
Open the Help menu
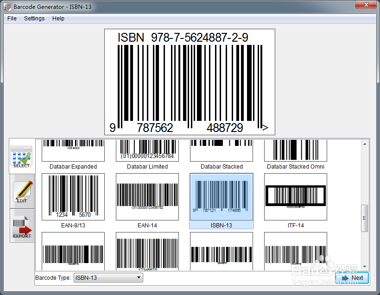click(58, 19)
